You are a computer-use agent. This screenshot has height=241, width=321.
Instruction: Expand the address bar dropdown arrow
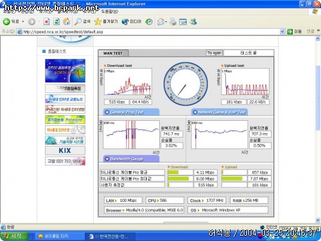pos(282,31)
